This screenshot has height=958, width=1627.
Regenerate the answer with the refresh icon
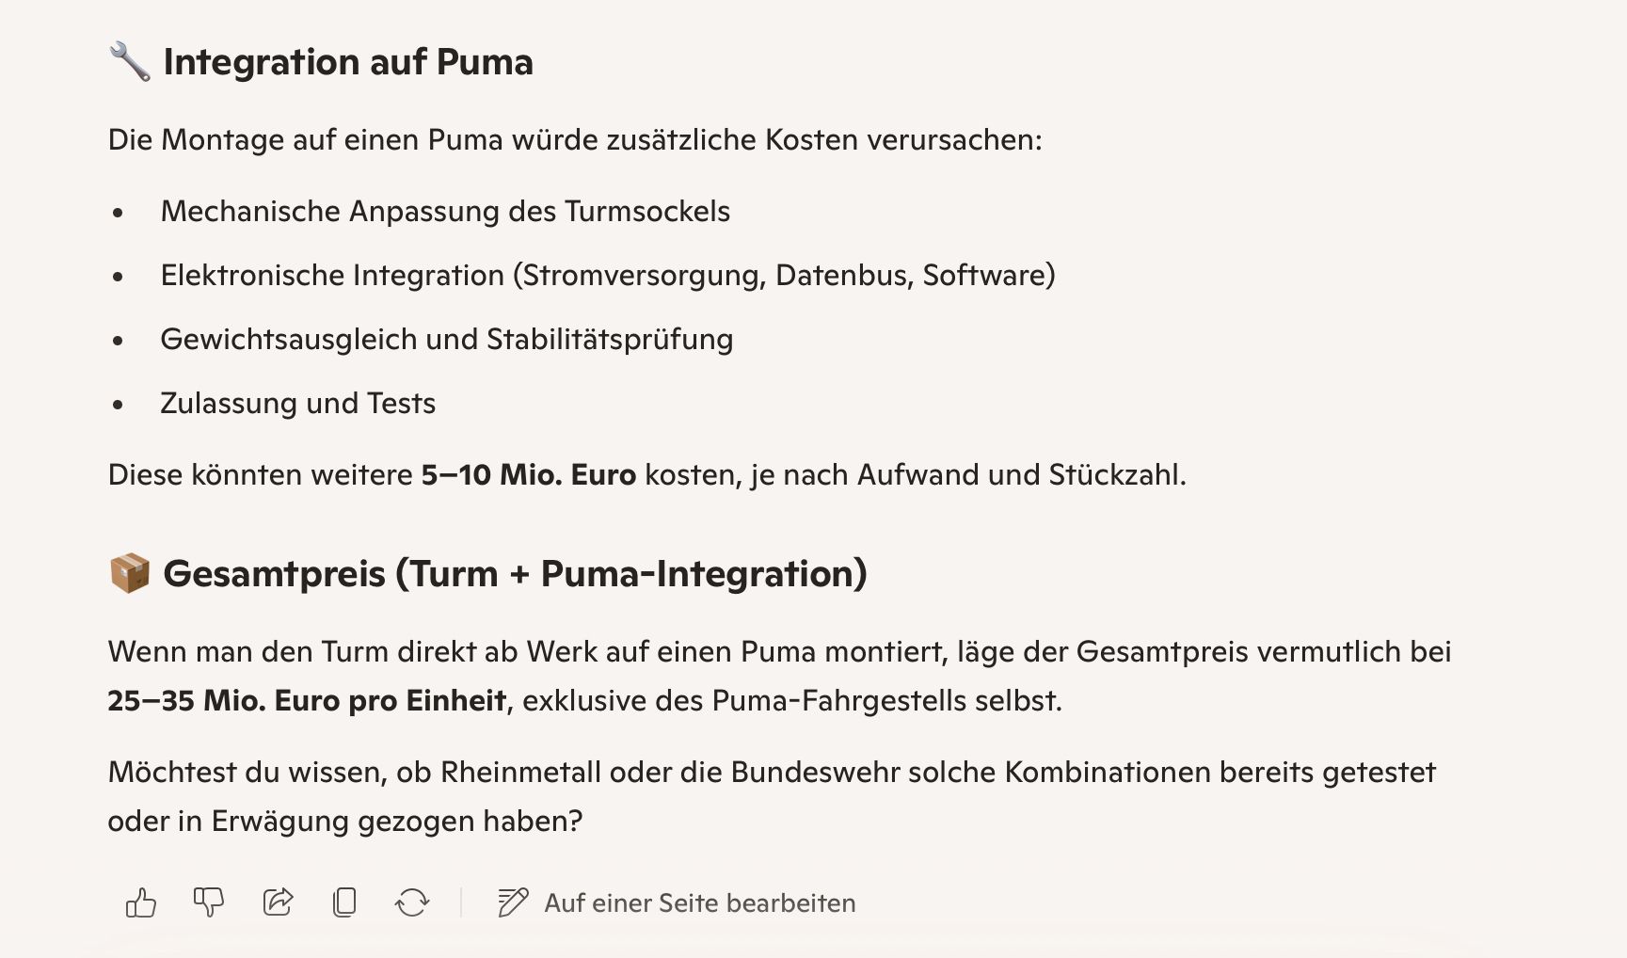412,902
